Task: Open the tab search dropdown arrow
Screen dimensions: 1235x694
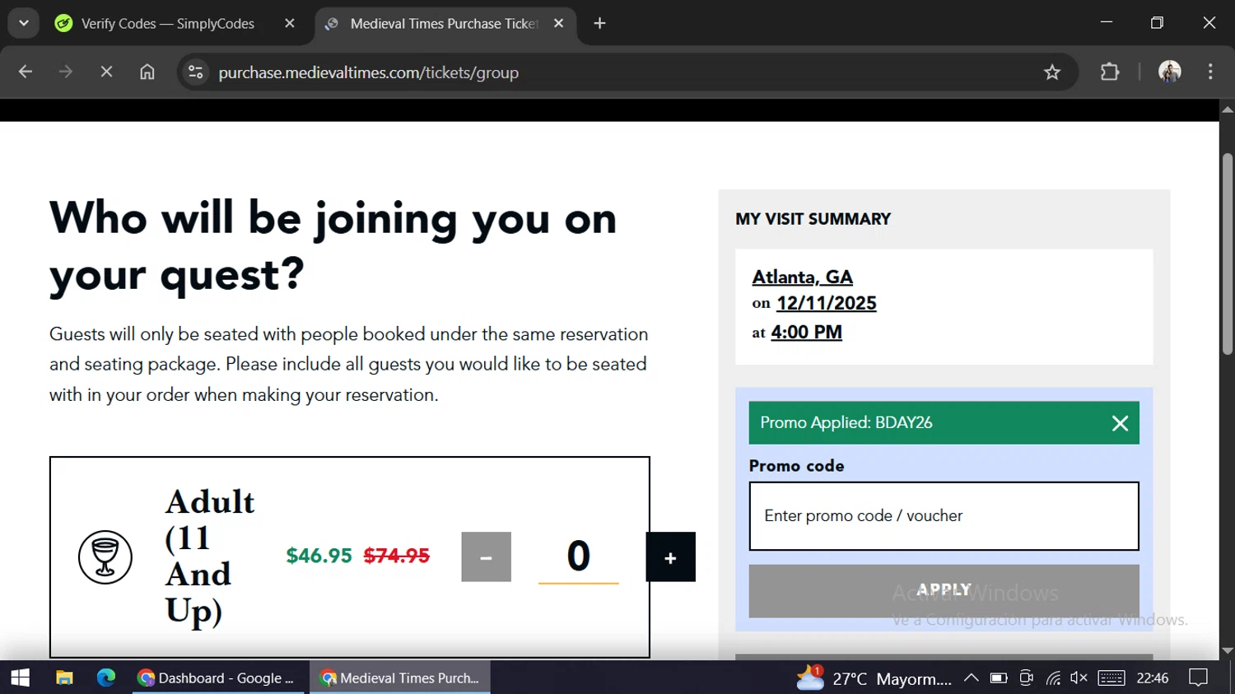Action: (24, 23)
